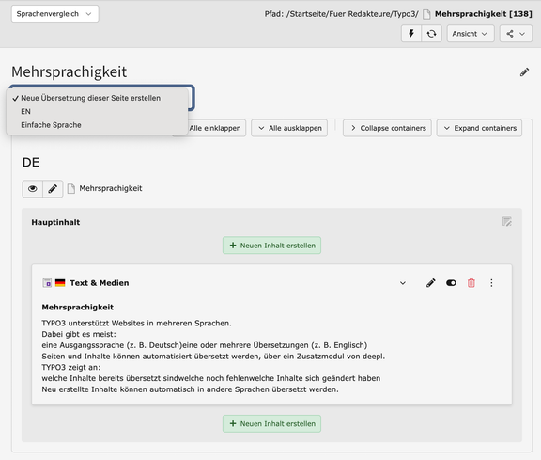Edit DE page properties with pencil button
This screenshot has width=541, height=460.
tap(53, 189)
